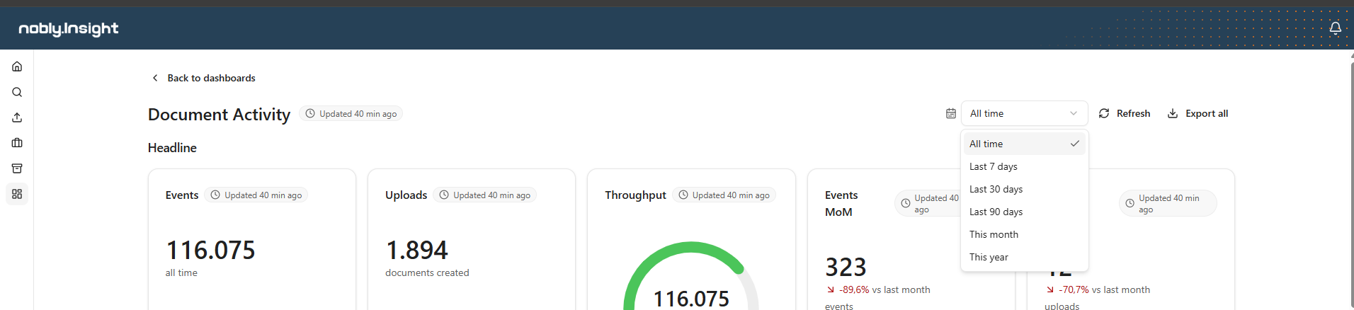
Task: Click clock icon in Uploads card badge
Action: [444, 195]
